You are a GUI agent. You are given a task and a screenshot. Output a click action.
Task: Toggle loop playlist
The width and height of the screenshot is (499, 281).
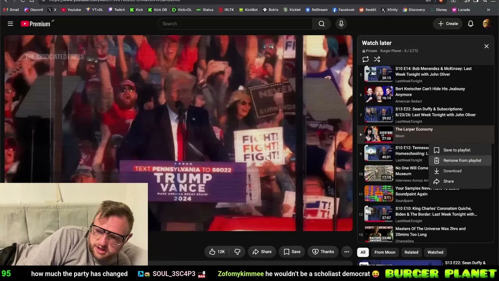(365, 59)
